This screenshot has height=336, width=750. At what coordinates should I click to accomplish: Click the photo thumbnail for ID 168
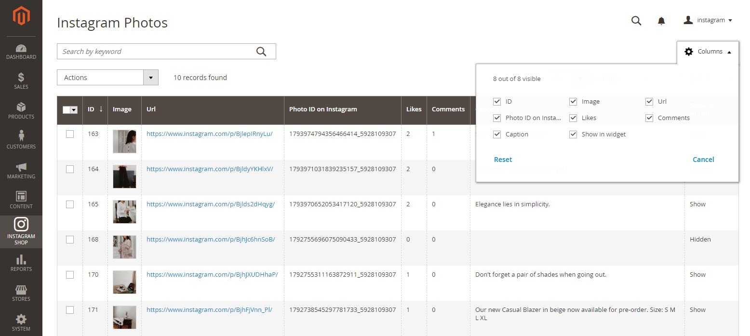(x=124, y=247)
